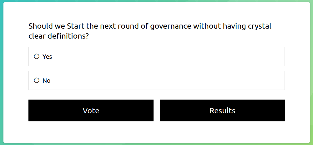Screen dimensions: 313x145
Task: Click the gap between Vote and Results buttons
Action: (x=157, y=110)
